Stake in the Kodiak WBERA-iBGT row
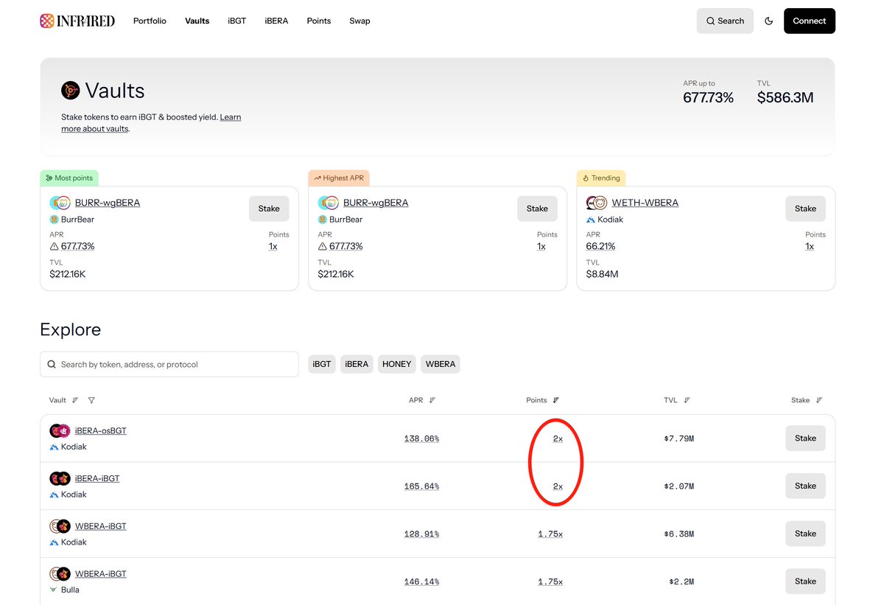The image size is (884, 605). 805,534
